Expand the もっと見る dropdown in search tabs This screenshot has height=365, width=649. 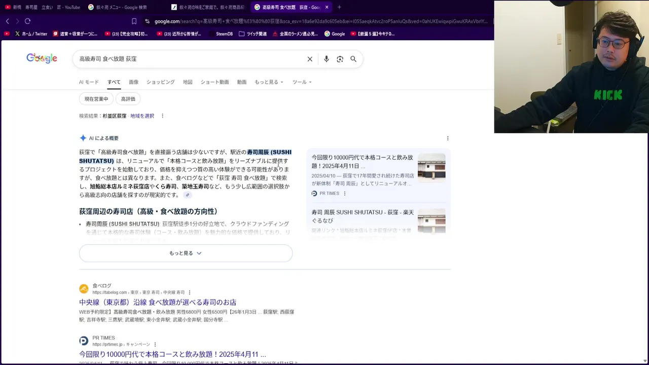pos(269,82)
